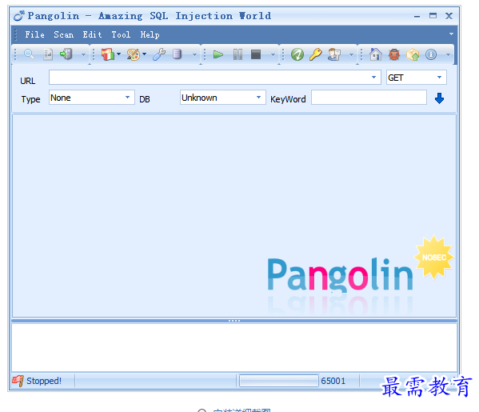The width and height of the screenshot is (479, 412).
Task: Open the File menu
Action: coord(35,34)
